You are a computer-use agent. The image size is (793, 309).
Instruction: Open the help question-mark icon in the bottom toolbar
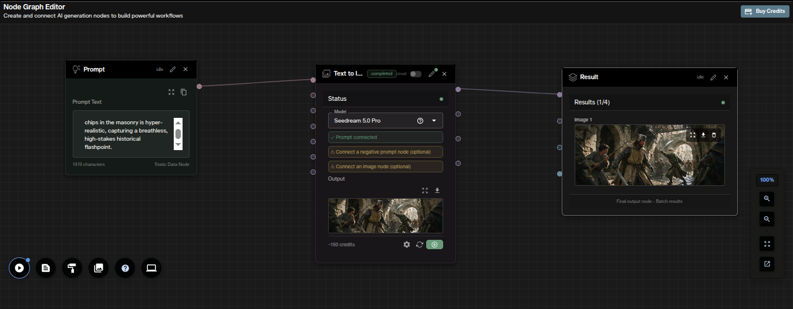point(125,268)
